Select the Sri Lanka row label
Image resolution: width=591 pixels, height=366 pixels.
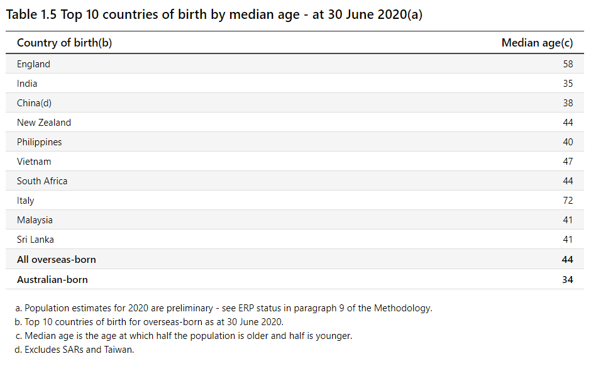[35, 240]
